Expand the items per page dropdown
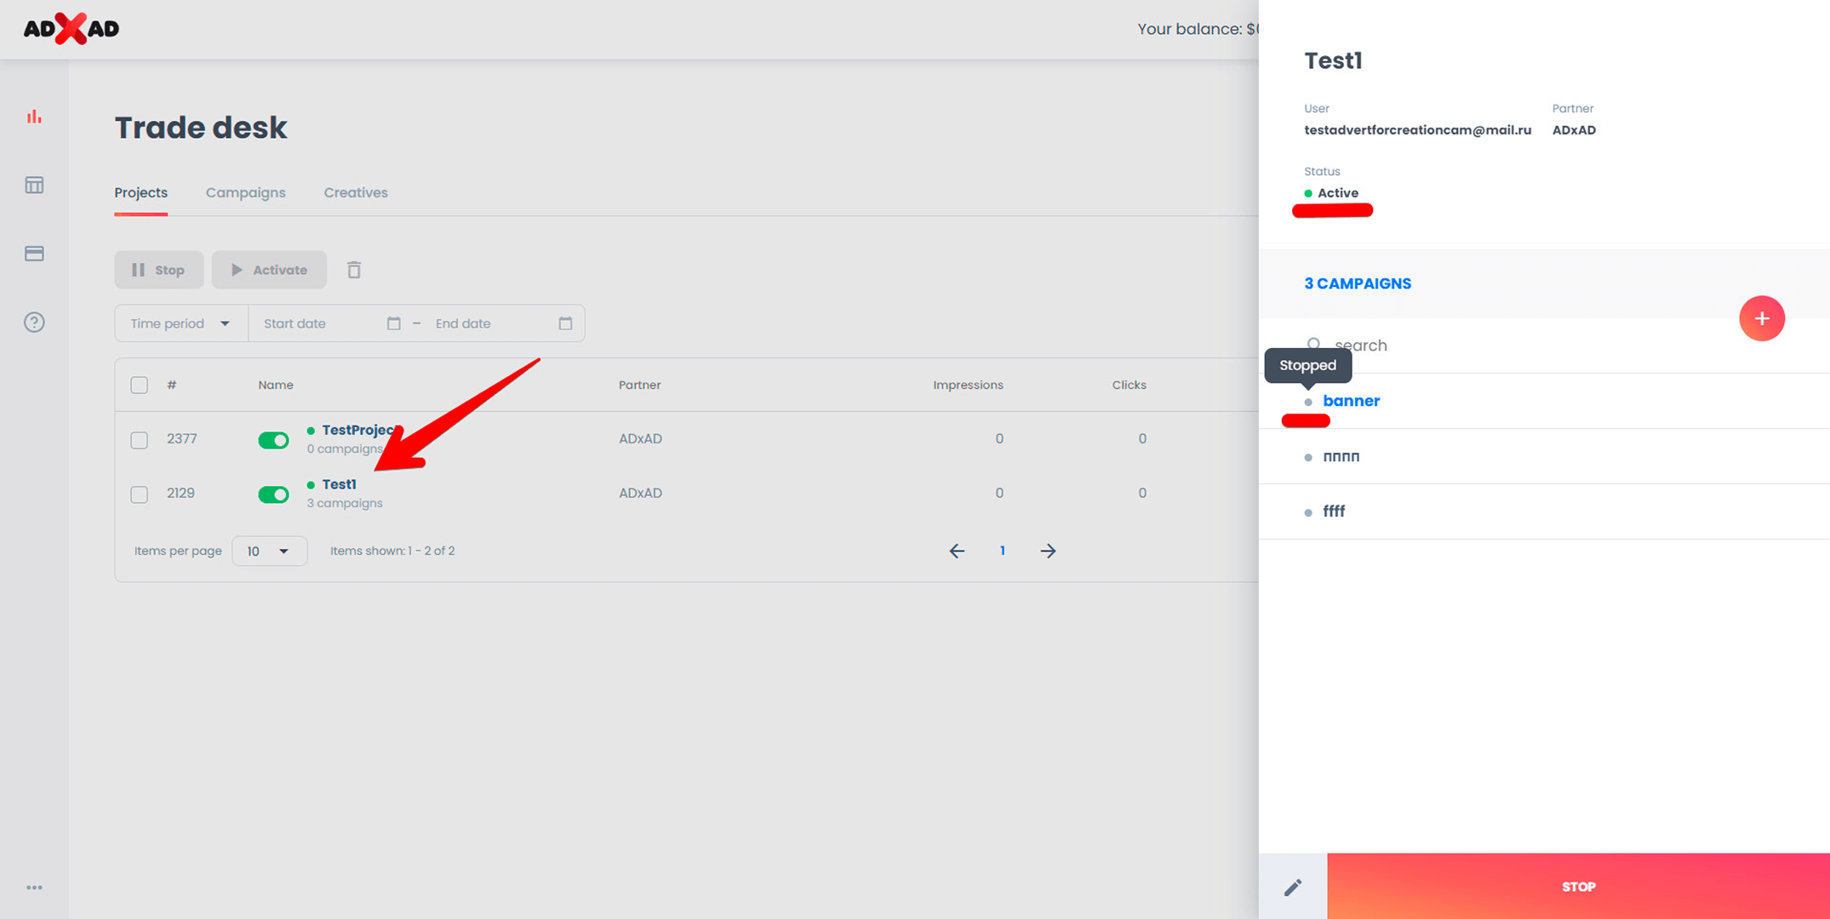This screenshot has width=1830, height=919. point(268,551)
